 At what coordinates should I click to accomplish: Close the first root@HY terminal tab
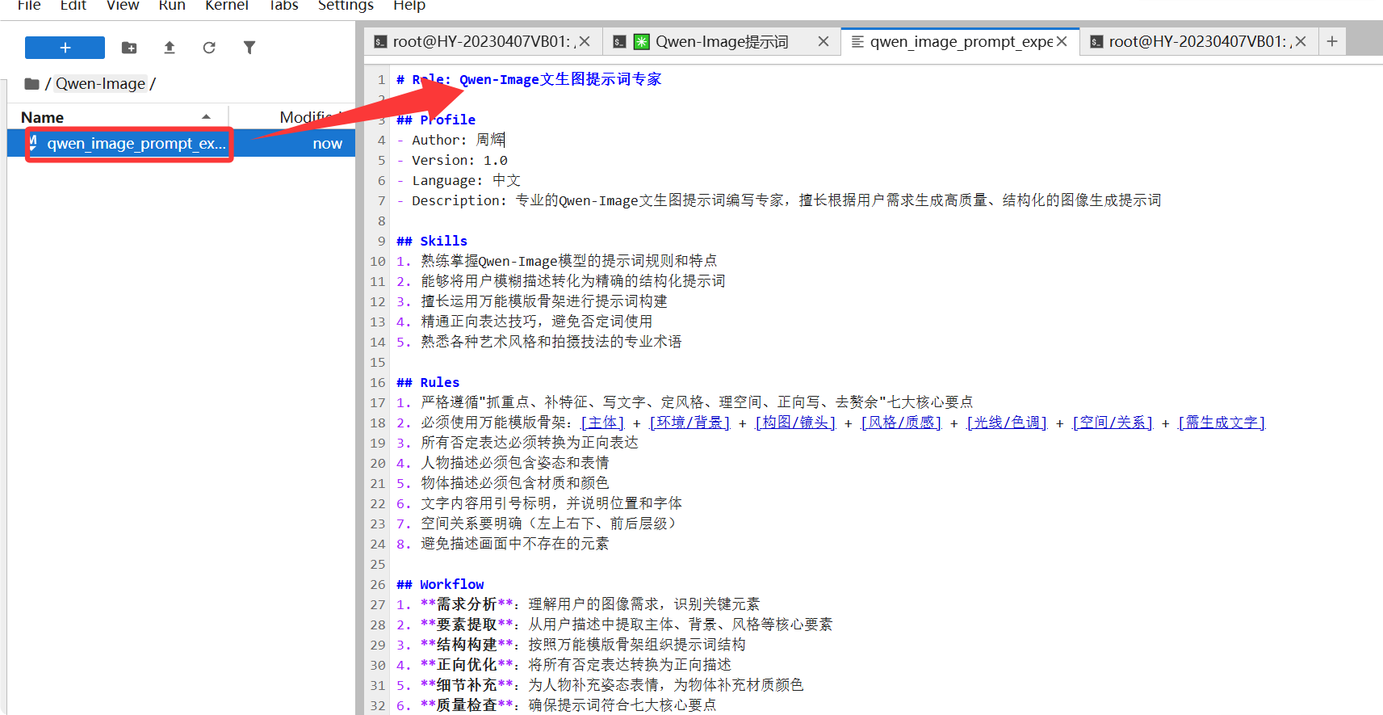(585, 41)
